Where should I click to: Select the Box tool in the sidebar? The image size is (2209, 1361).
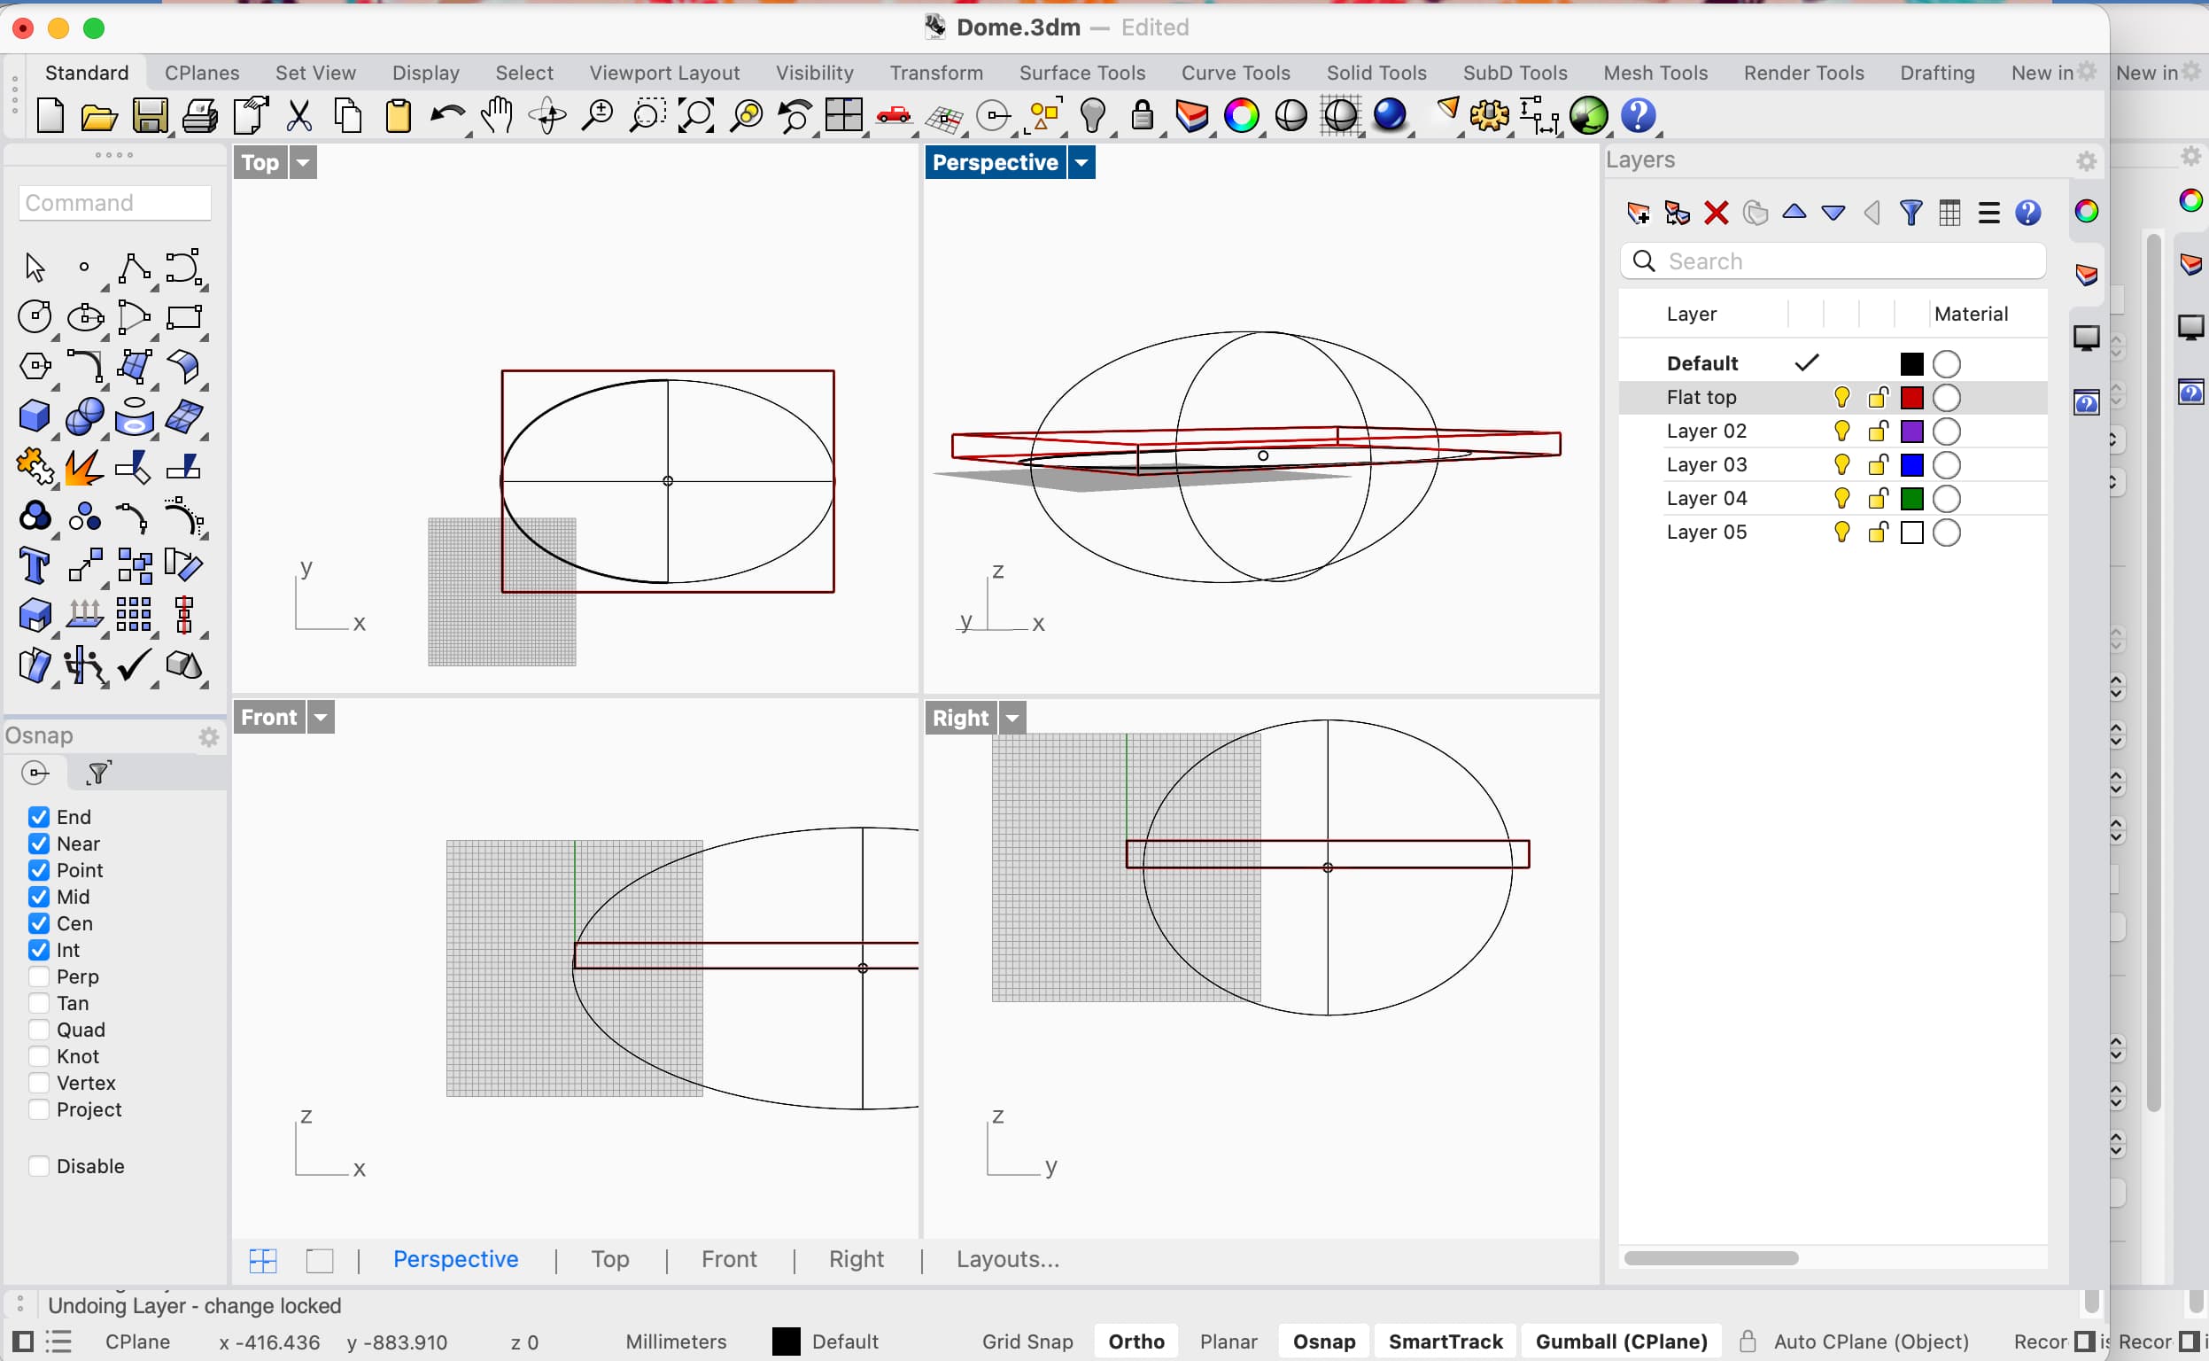[35, 416]
